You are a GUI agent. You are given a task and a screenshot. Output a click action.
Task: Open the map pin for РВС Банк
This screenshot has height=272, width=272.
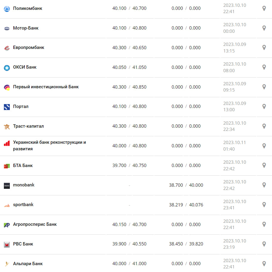pos(264,244)
